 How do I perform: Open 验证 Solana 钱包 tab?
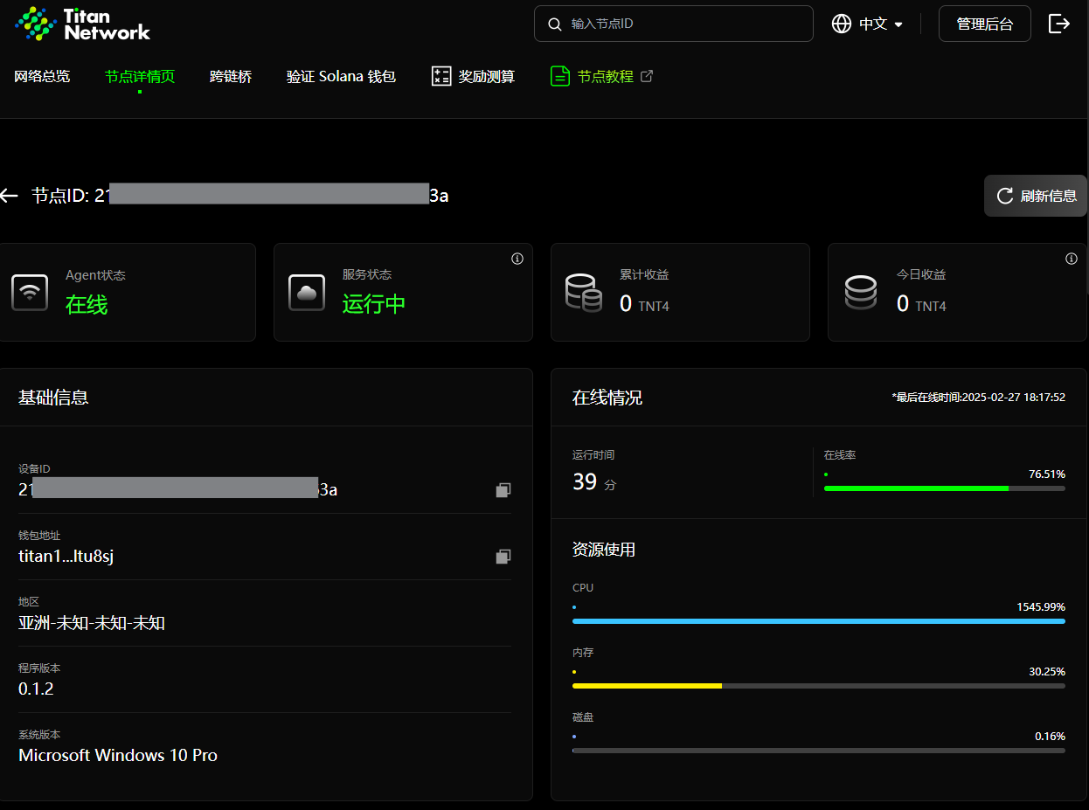click(x=341, y=76)
